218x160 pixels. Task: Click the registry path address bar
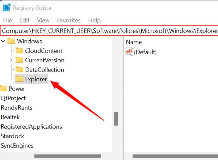pos(109,31)
